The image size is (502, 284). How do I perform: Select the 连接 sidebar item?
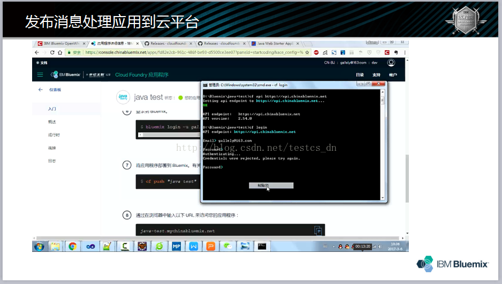click(52, 148)
